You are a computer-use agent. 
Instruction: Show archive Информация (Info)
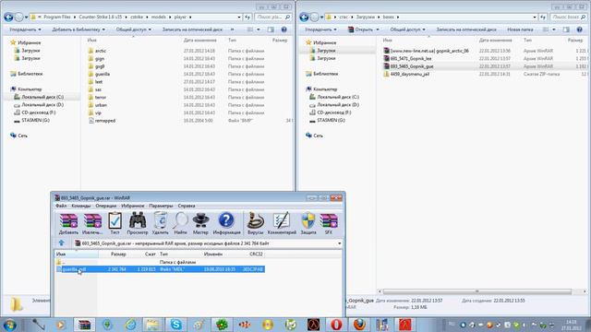(226, 223)
